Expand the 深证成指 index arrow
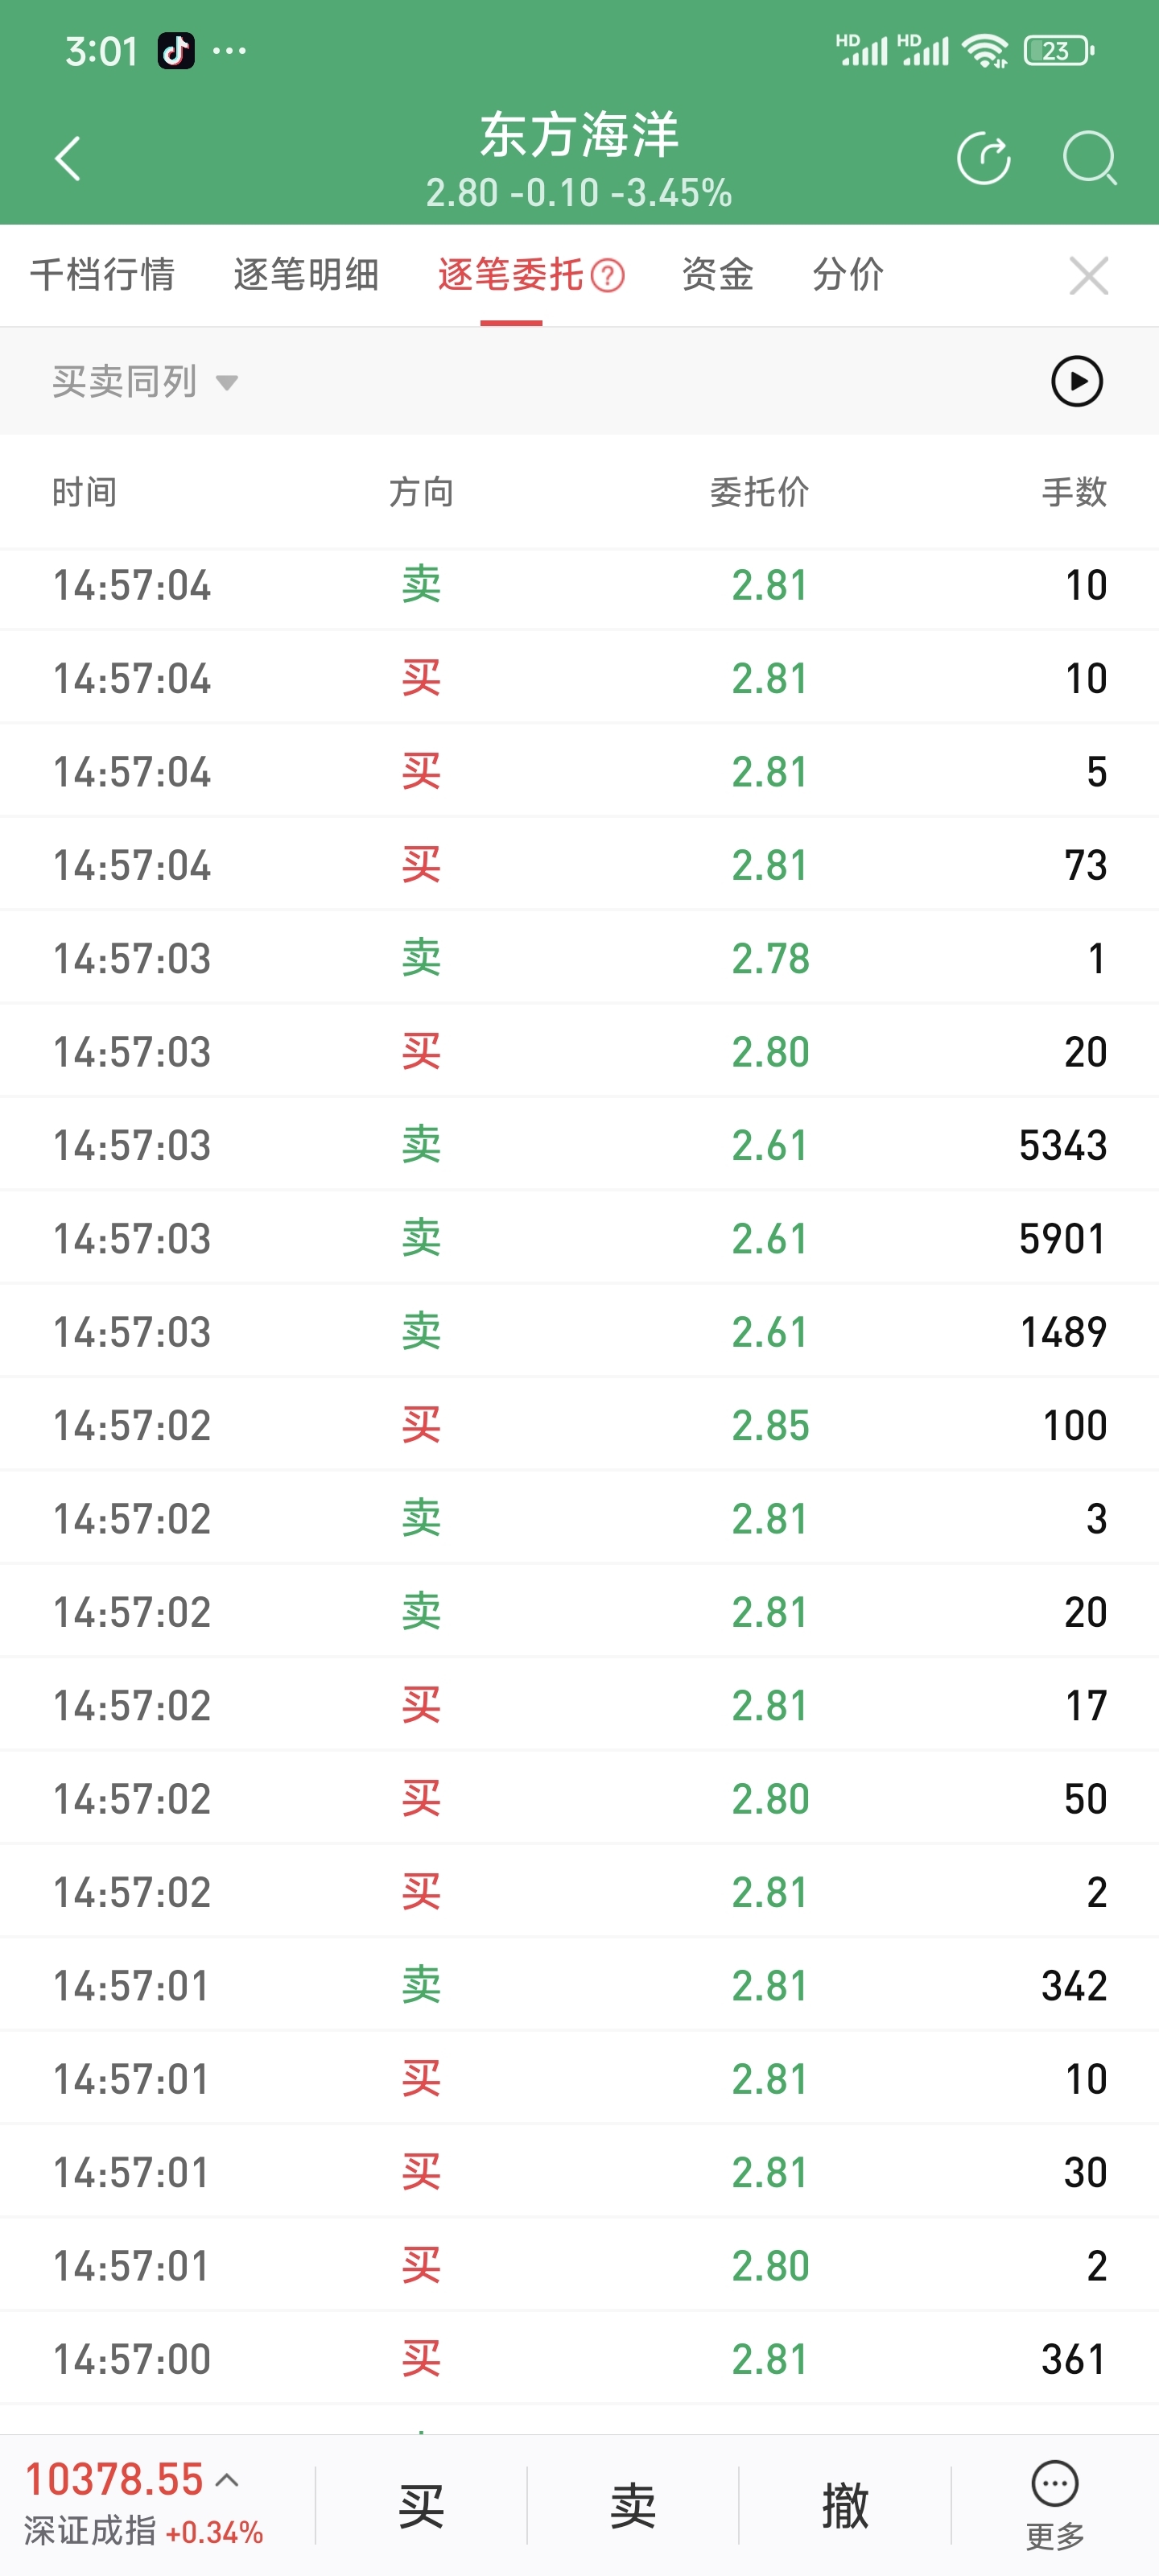1159x2576 pixels. click(x=228, y=2480)
